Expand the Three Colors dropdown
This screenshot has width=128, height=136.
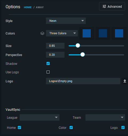62,33
